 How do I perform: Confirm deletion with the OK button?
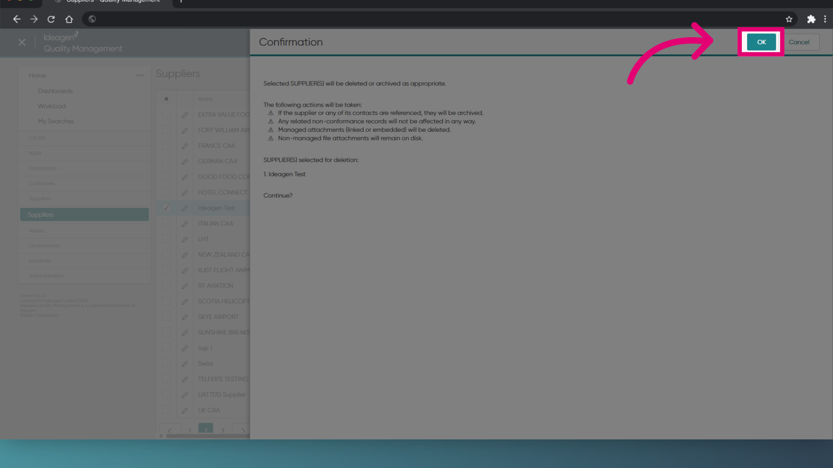(x=761, y=42)
